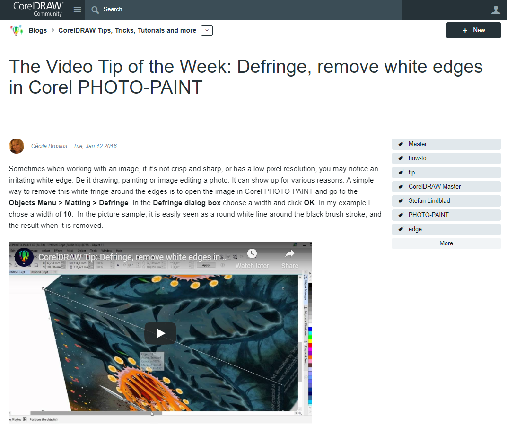Click the CorelDRAW balloon icon beside Blogs
Screen dimensions: 507x426
[17, 30]
